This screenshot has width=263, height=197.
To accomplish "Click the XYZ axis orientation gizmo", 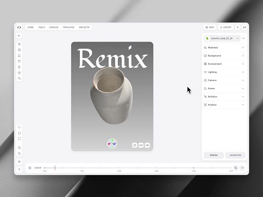I will [112, 143].
